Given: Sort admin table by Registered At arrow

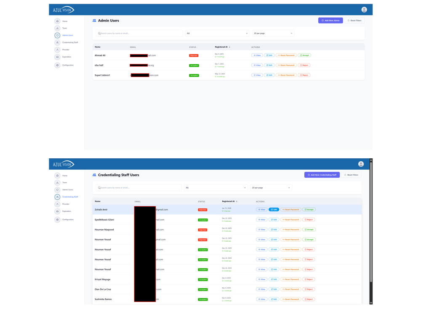Looking at the screenshot, I should (229, 47).
